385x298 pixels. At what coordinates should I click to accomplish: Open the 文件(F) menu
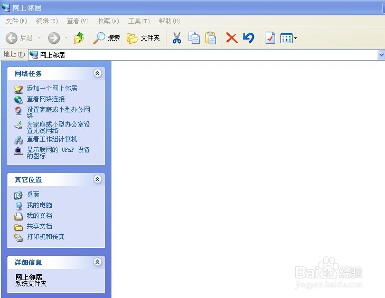(16, 21)
